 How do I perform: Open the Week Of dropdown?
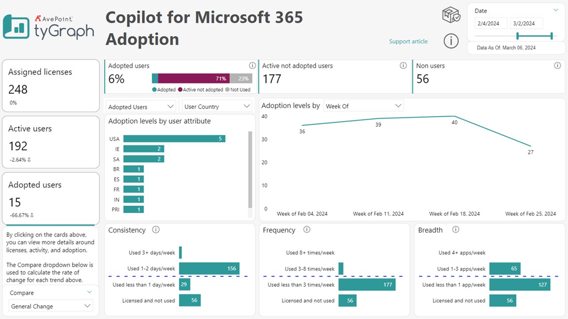click(x=363, y=106)
